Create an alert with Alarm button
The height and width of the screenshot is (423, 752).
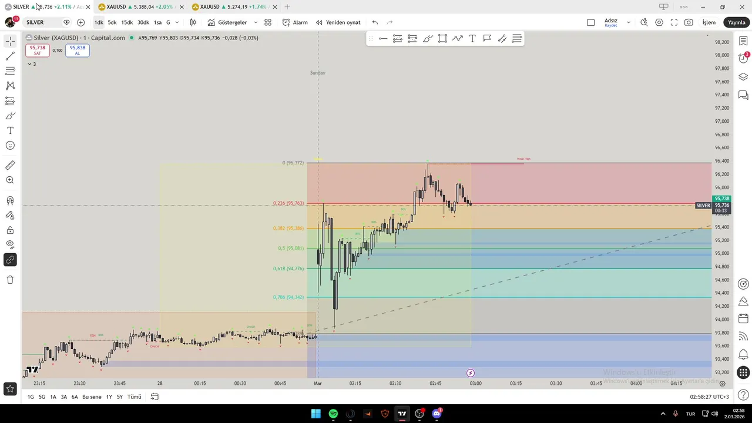(x=295, y=22)
